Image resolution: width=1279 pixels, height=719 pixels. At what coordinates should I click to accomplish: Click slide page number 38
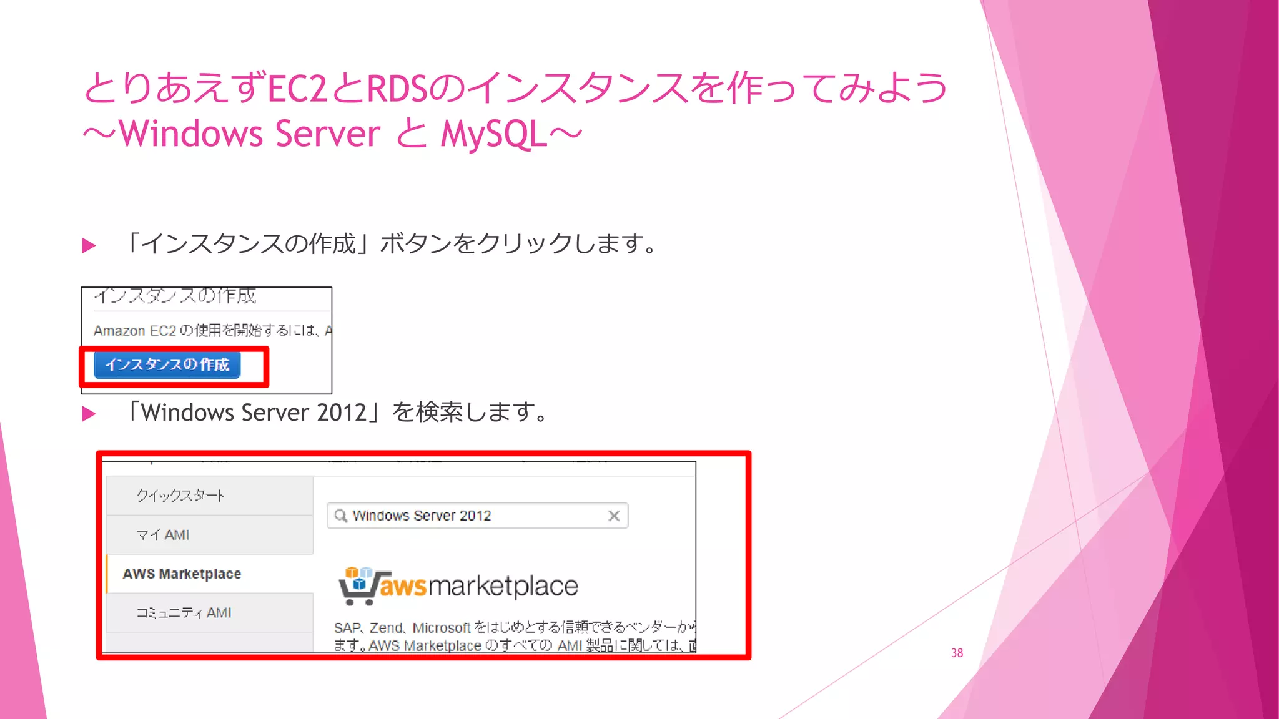click(957, 653)
